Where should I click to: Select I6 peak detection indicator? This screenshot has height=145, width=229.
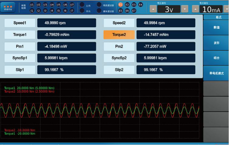pos(65,11)
